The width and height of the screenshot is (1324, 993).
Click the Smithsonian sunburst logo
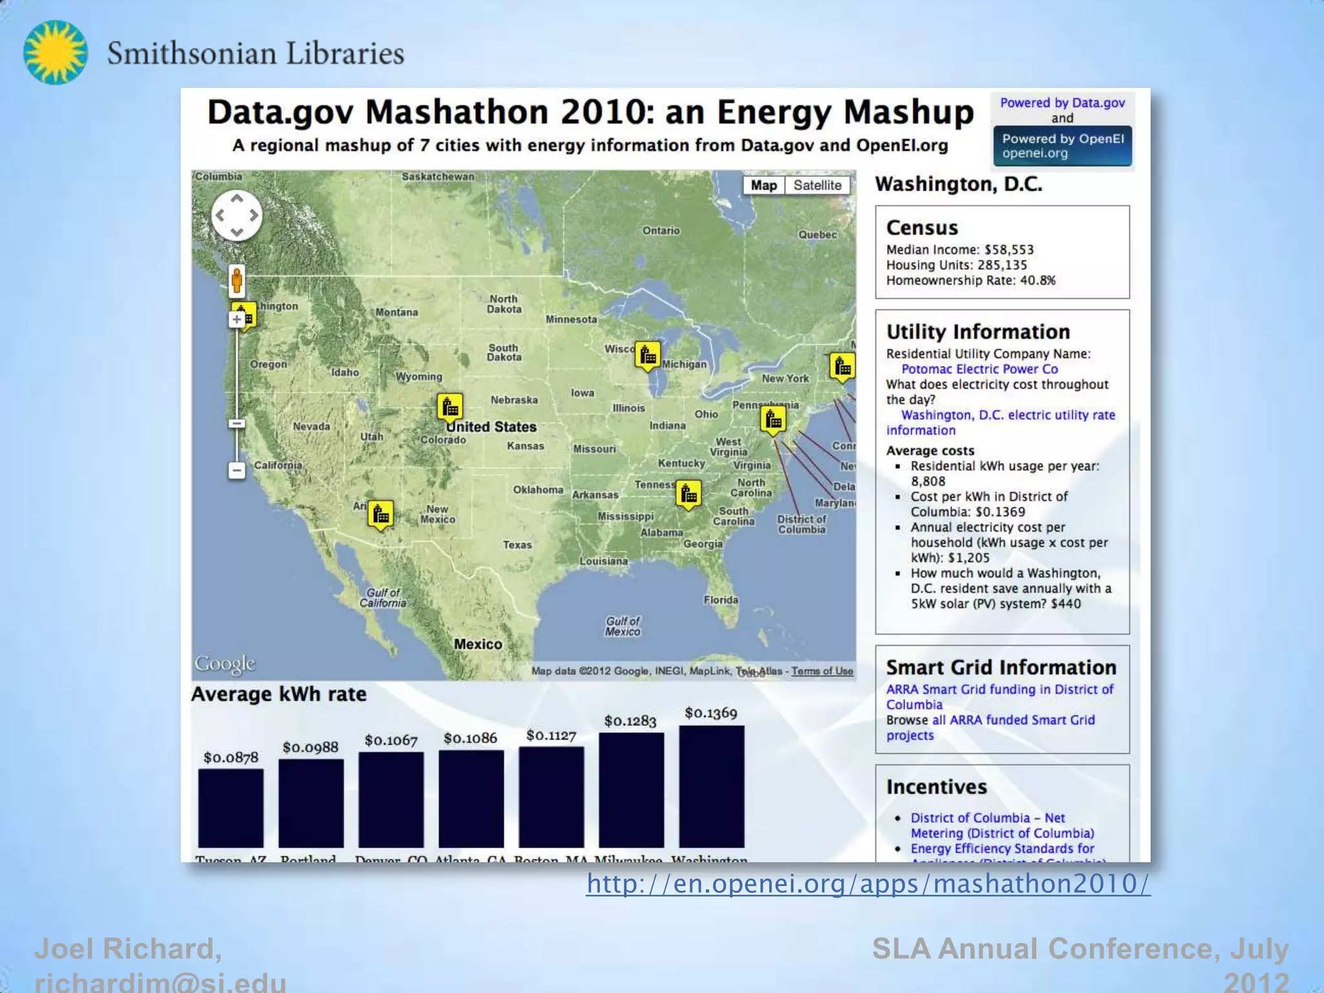56,52
